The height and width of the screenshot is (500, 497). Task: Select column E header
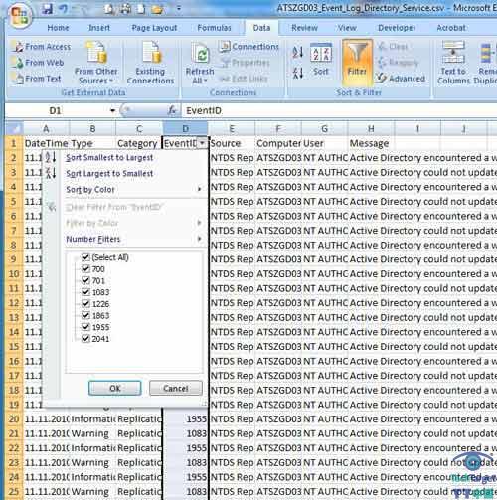click(232, 128)
